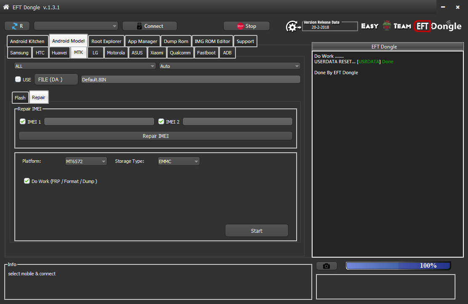Toggle the USE custom DA checkbox

(x=18, y=79)
